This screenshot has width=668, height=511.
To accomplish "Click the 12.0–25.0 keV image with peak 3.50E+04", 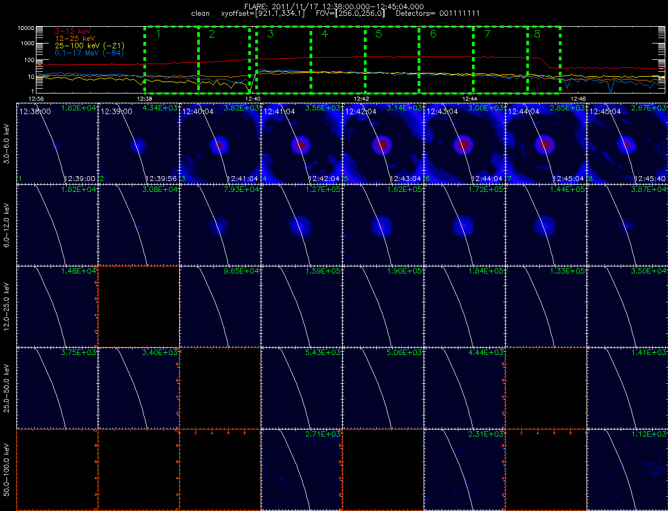I will click(x=627, y=306).
